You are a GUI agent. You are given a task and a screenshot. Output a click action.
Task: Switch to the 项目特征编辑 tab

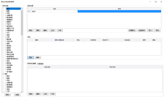[31, 63]
